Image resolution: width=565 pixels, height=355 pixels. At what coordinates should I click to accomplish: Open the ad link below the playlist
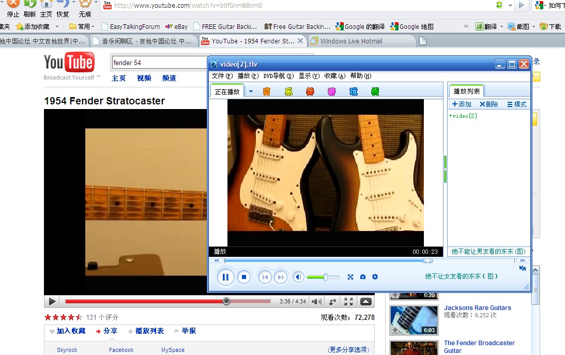488,251
